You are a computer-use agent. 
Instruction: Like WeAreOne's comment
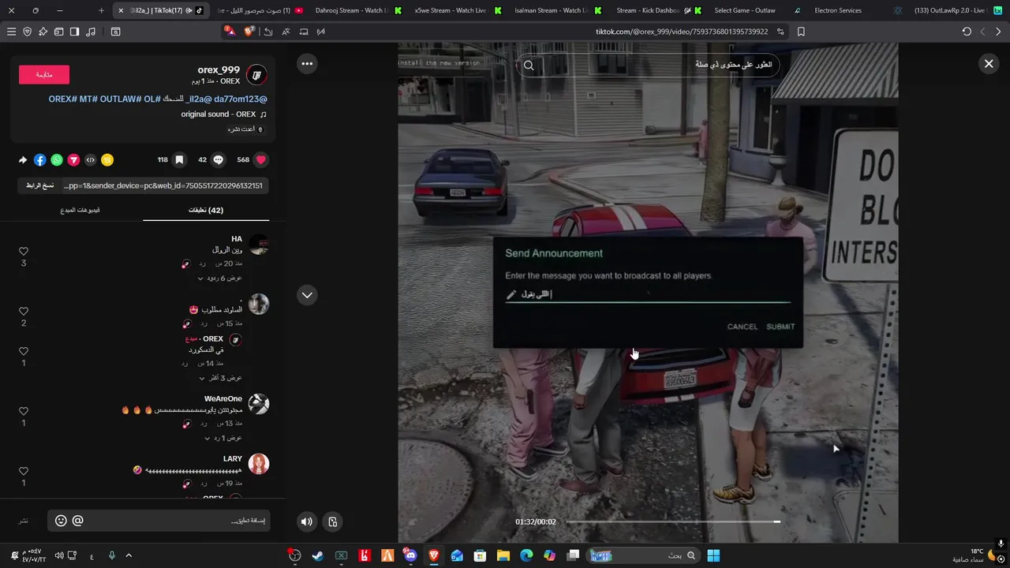pyautogui.click(x=24, y=412)
